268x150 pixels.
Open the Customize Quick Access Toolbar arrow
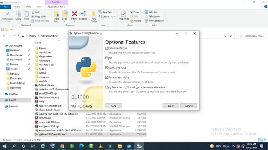tap(11, 30)
